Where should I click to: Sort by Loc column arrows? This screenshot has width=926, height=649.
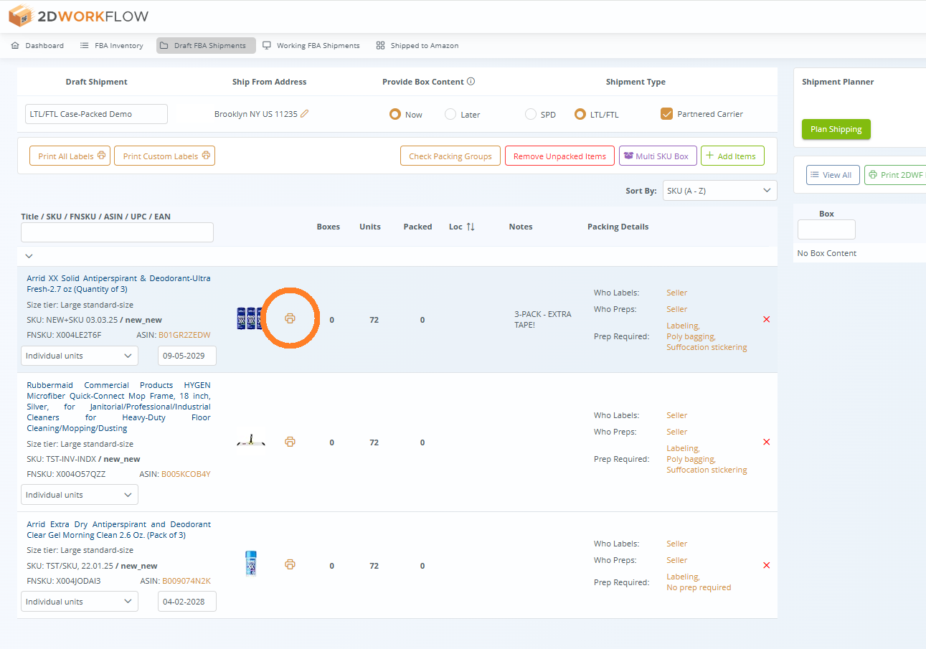(x=471, y=227)
